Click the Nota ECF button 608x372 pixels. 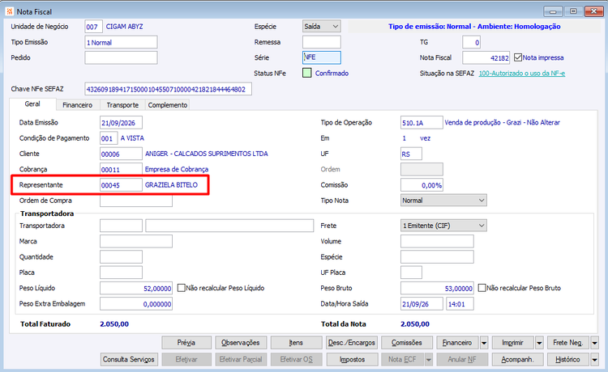(x=402, y=359)
